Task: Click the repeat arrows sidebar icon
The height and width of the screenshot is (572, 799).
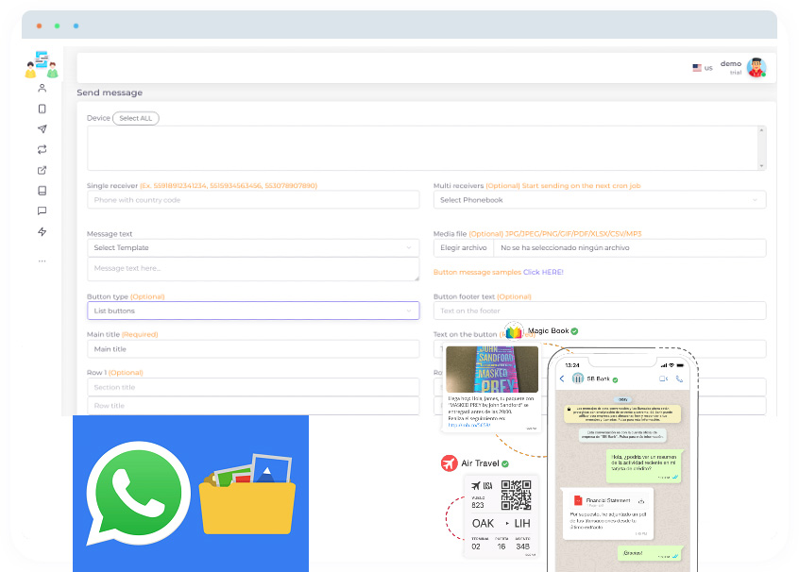Action: pyautogui.click(x=42, y=149)
